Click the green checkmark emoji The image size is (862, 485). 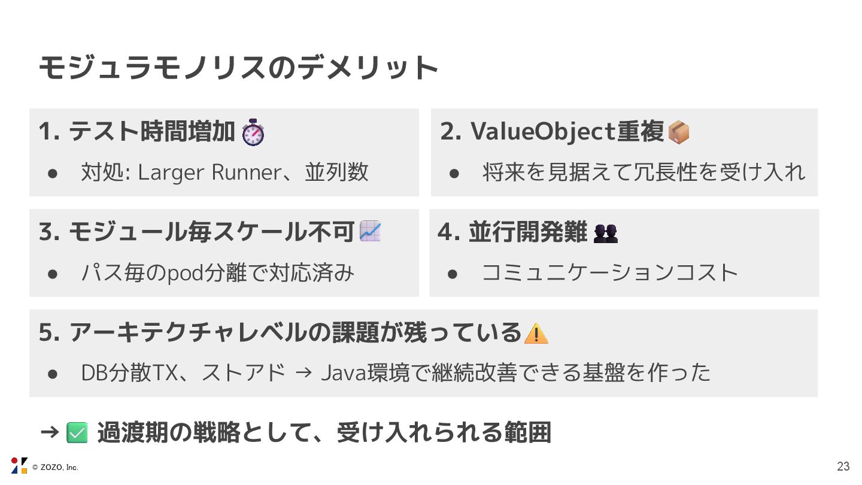pos(77,432)
